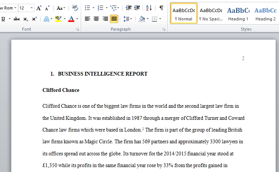Viewport: 279px width, 172px height.
Task: Toggle justify alignment
Action: coord(114,19)
